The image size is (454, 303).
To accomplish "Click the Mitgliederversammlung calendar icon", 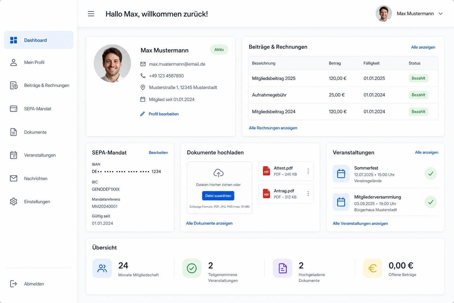I will click(x=341, y=202).
